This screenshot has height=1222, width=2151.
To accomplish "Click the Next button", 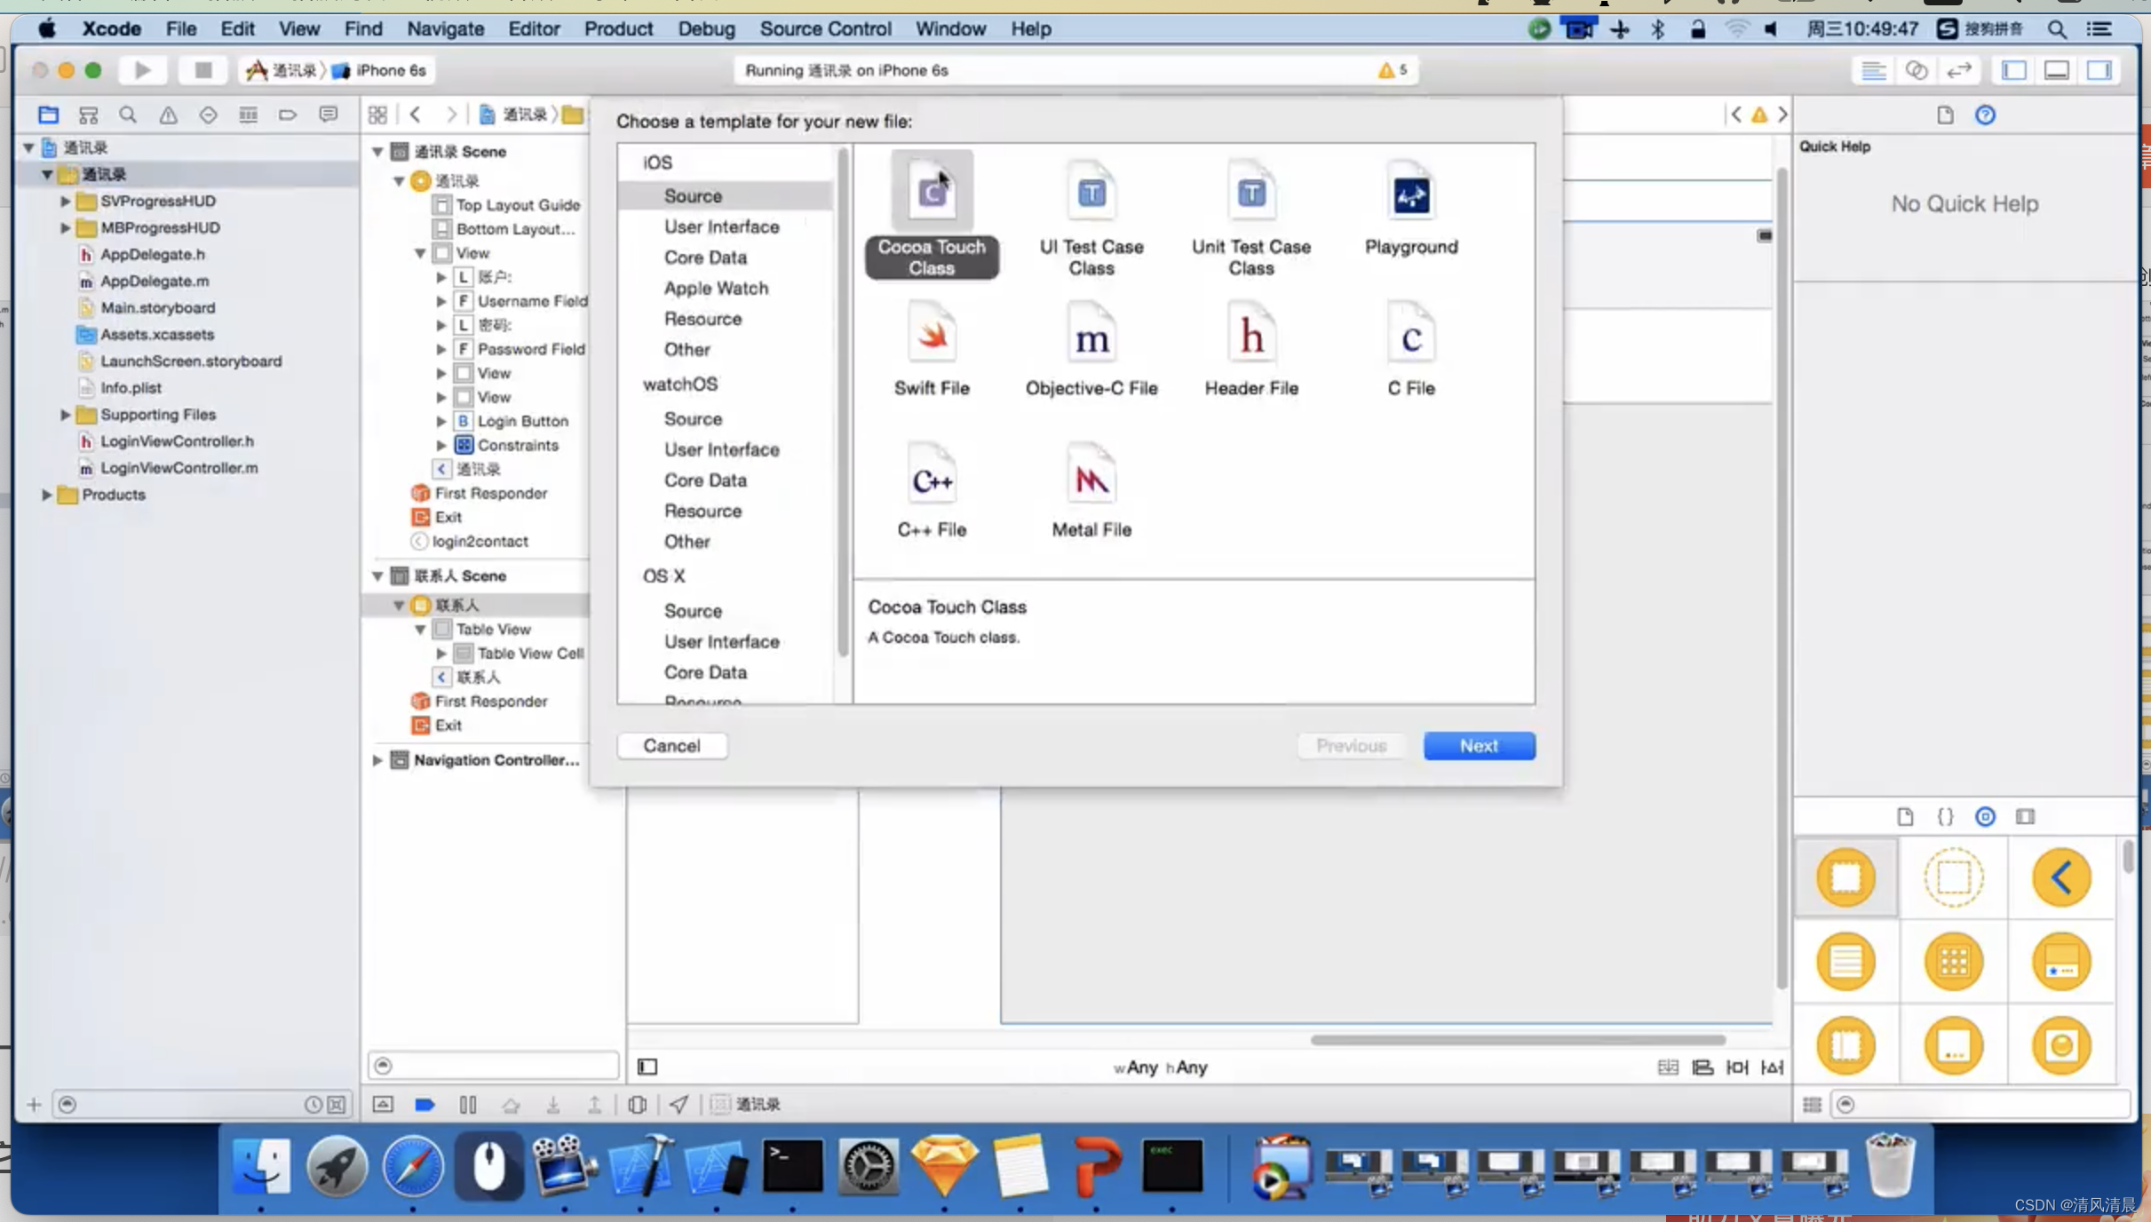I will tap(1479, 746).
